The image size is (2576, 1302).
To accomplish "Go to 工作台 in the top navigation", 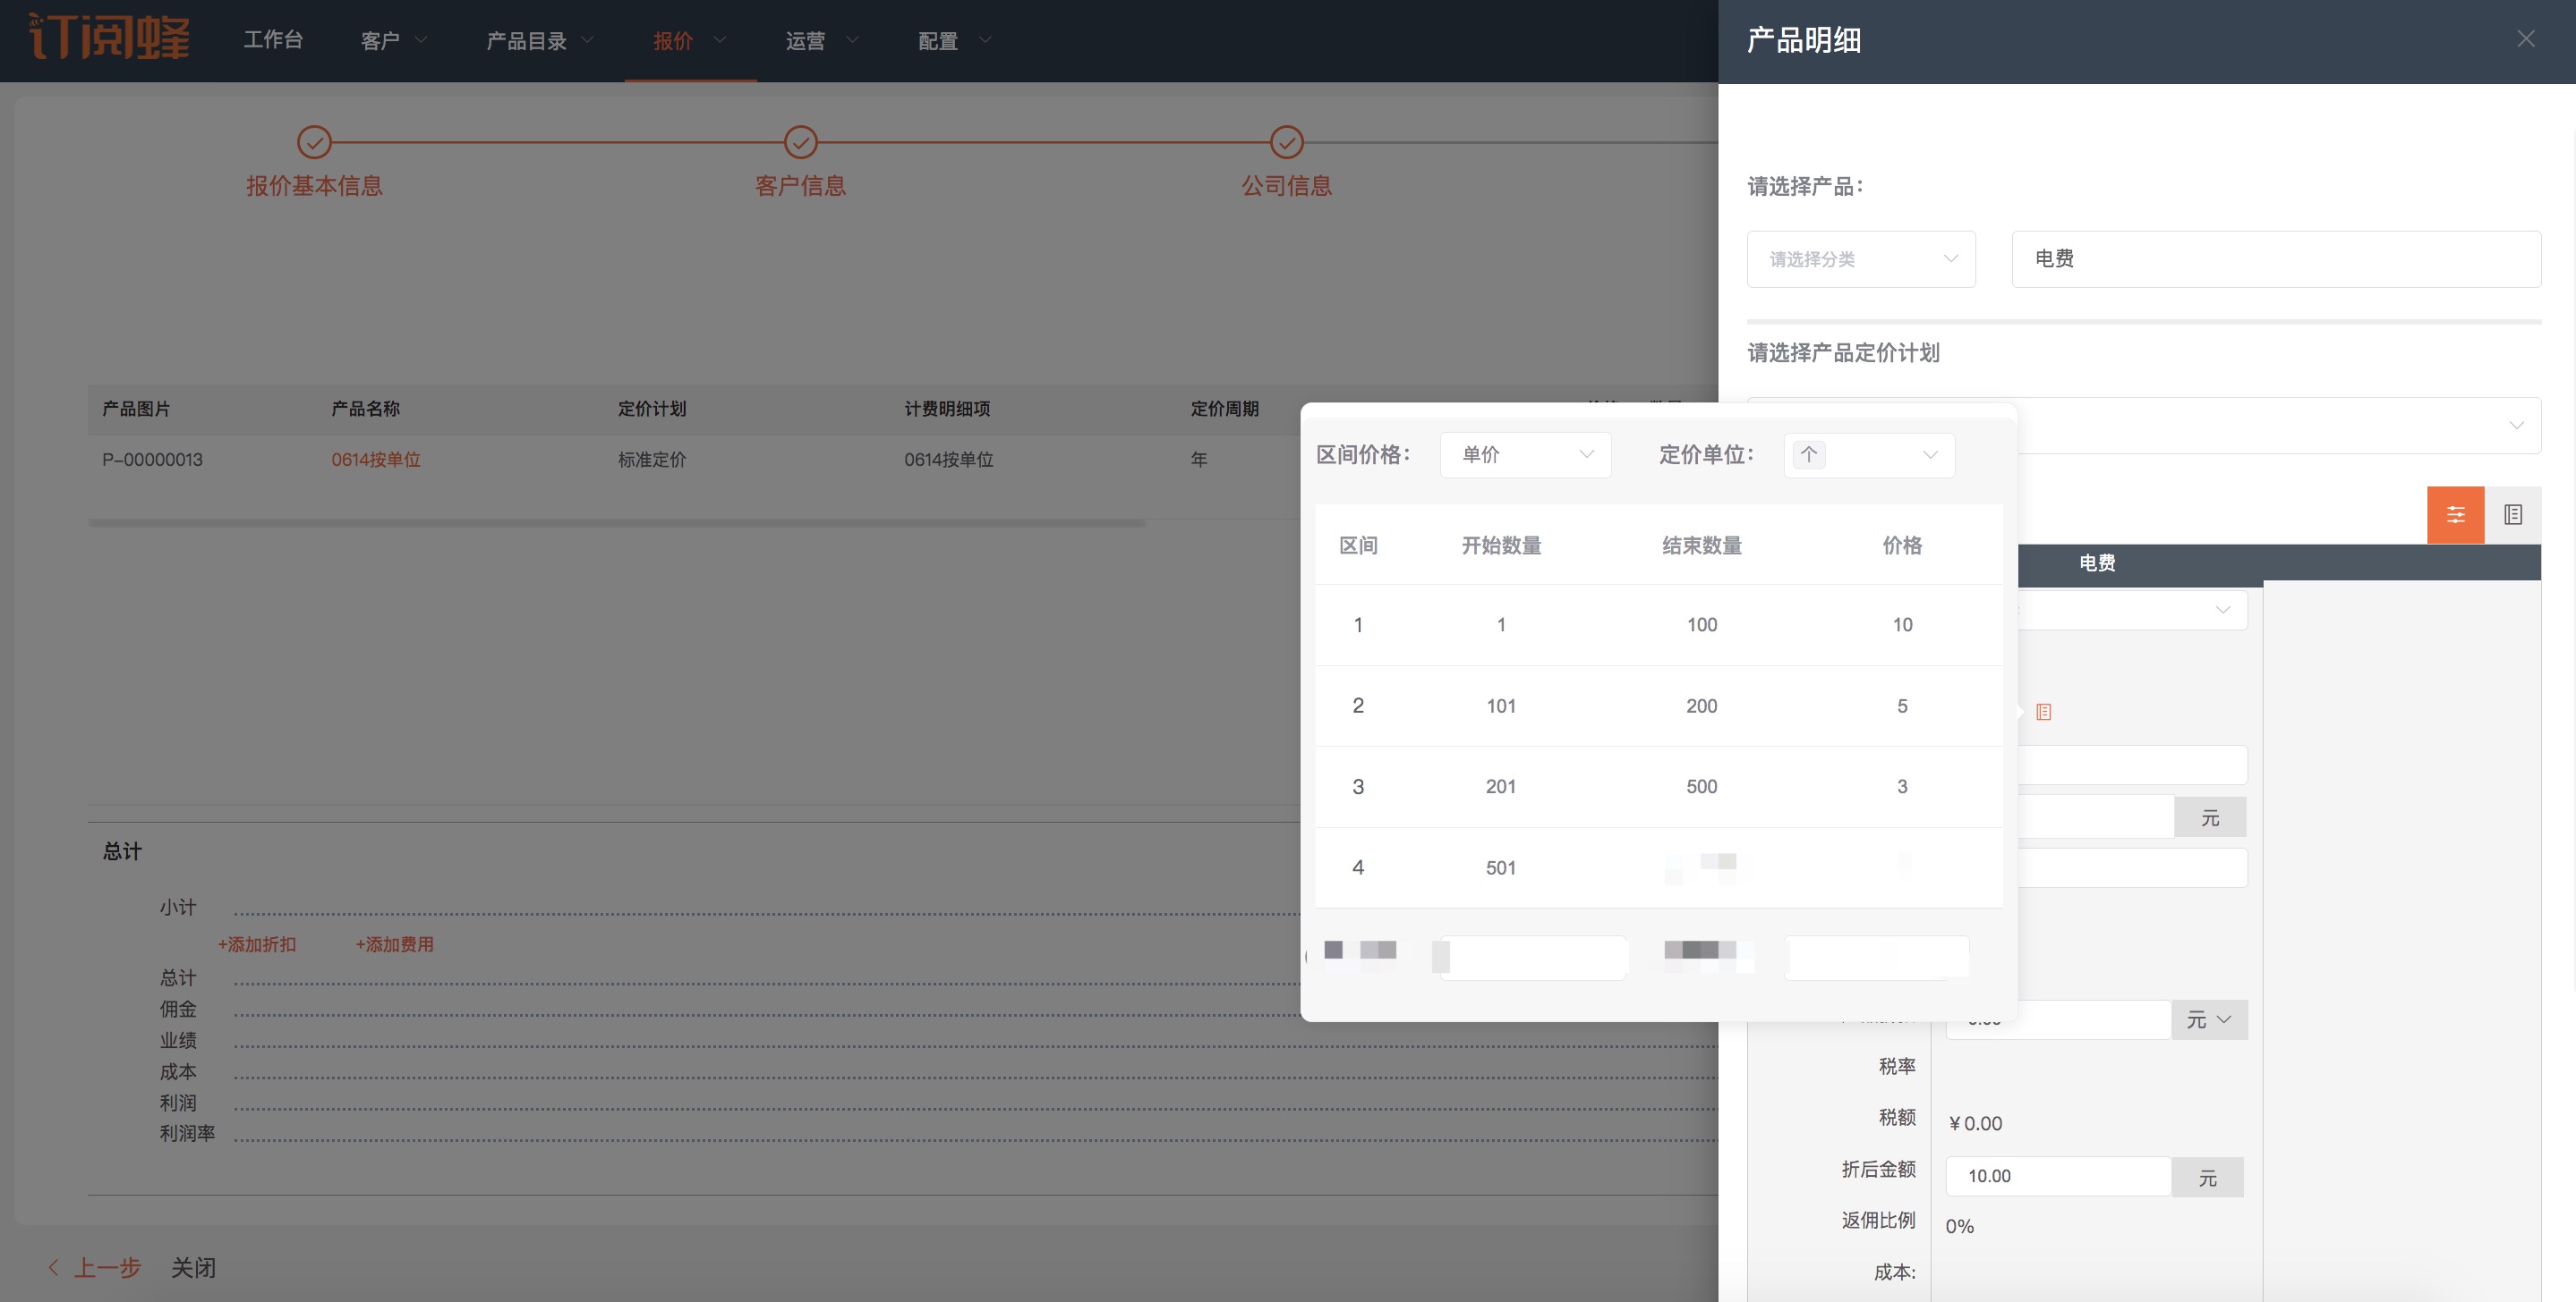I will point(273,40).
